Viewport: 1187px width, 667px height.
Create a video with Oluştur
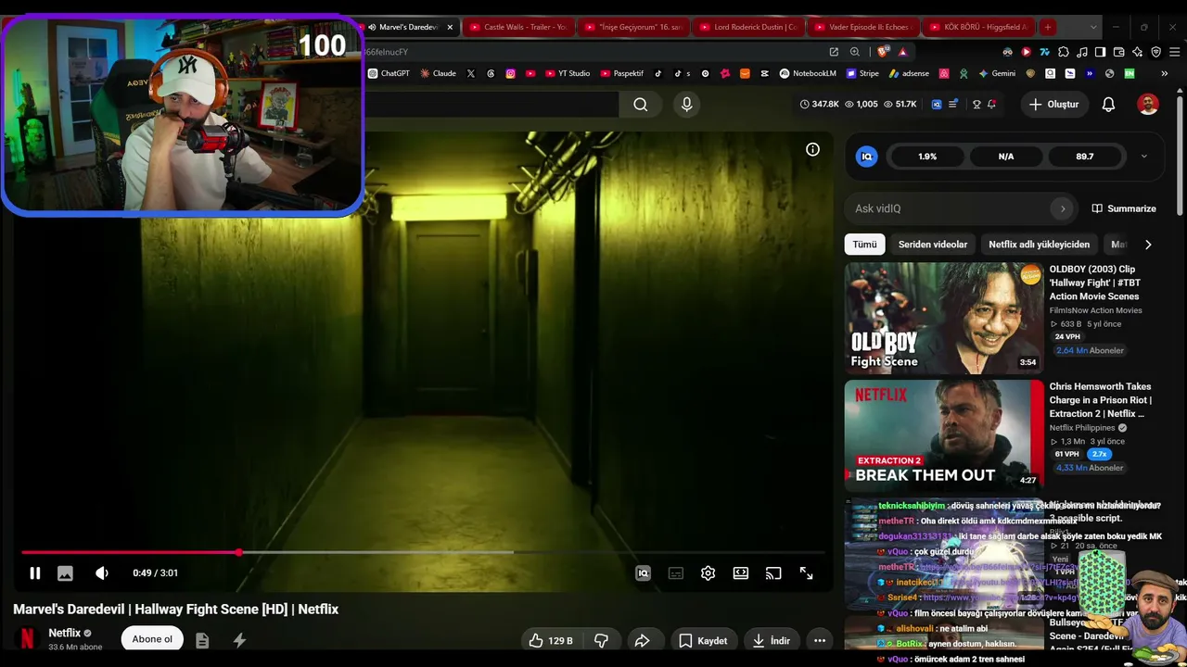pos(1053,105)
